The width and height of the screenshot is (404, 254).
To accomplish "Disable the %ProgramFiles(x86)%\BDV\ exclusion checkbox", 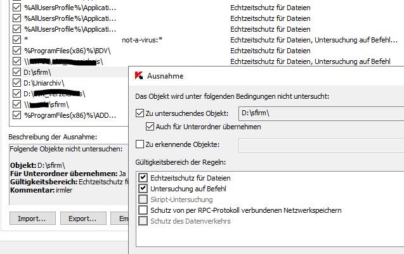I will [16, 51].
